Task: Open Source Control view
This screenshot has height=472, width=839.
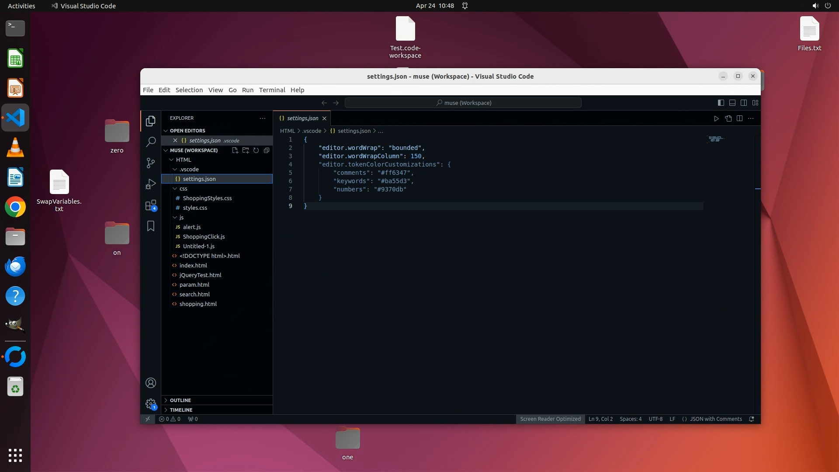Action: pos(151,163)
